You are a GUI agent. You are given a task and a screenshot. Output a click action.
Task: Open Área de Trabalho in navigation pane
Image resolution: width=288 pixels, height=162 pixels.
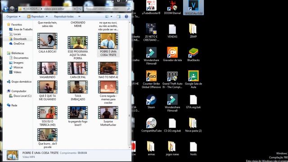coord(21,29)
